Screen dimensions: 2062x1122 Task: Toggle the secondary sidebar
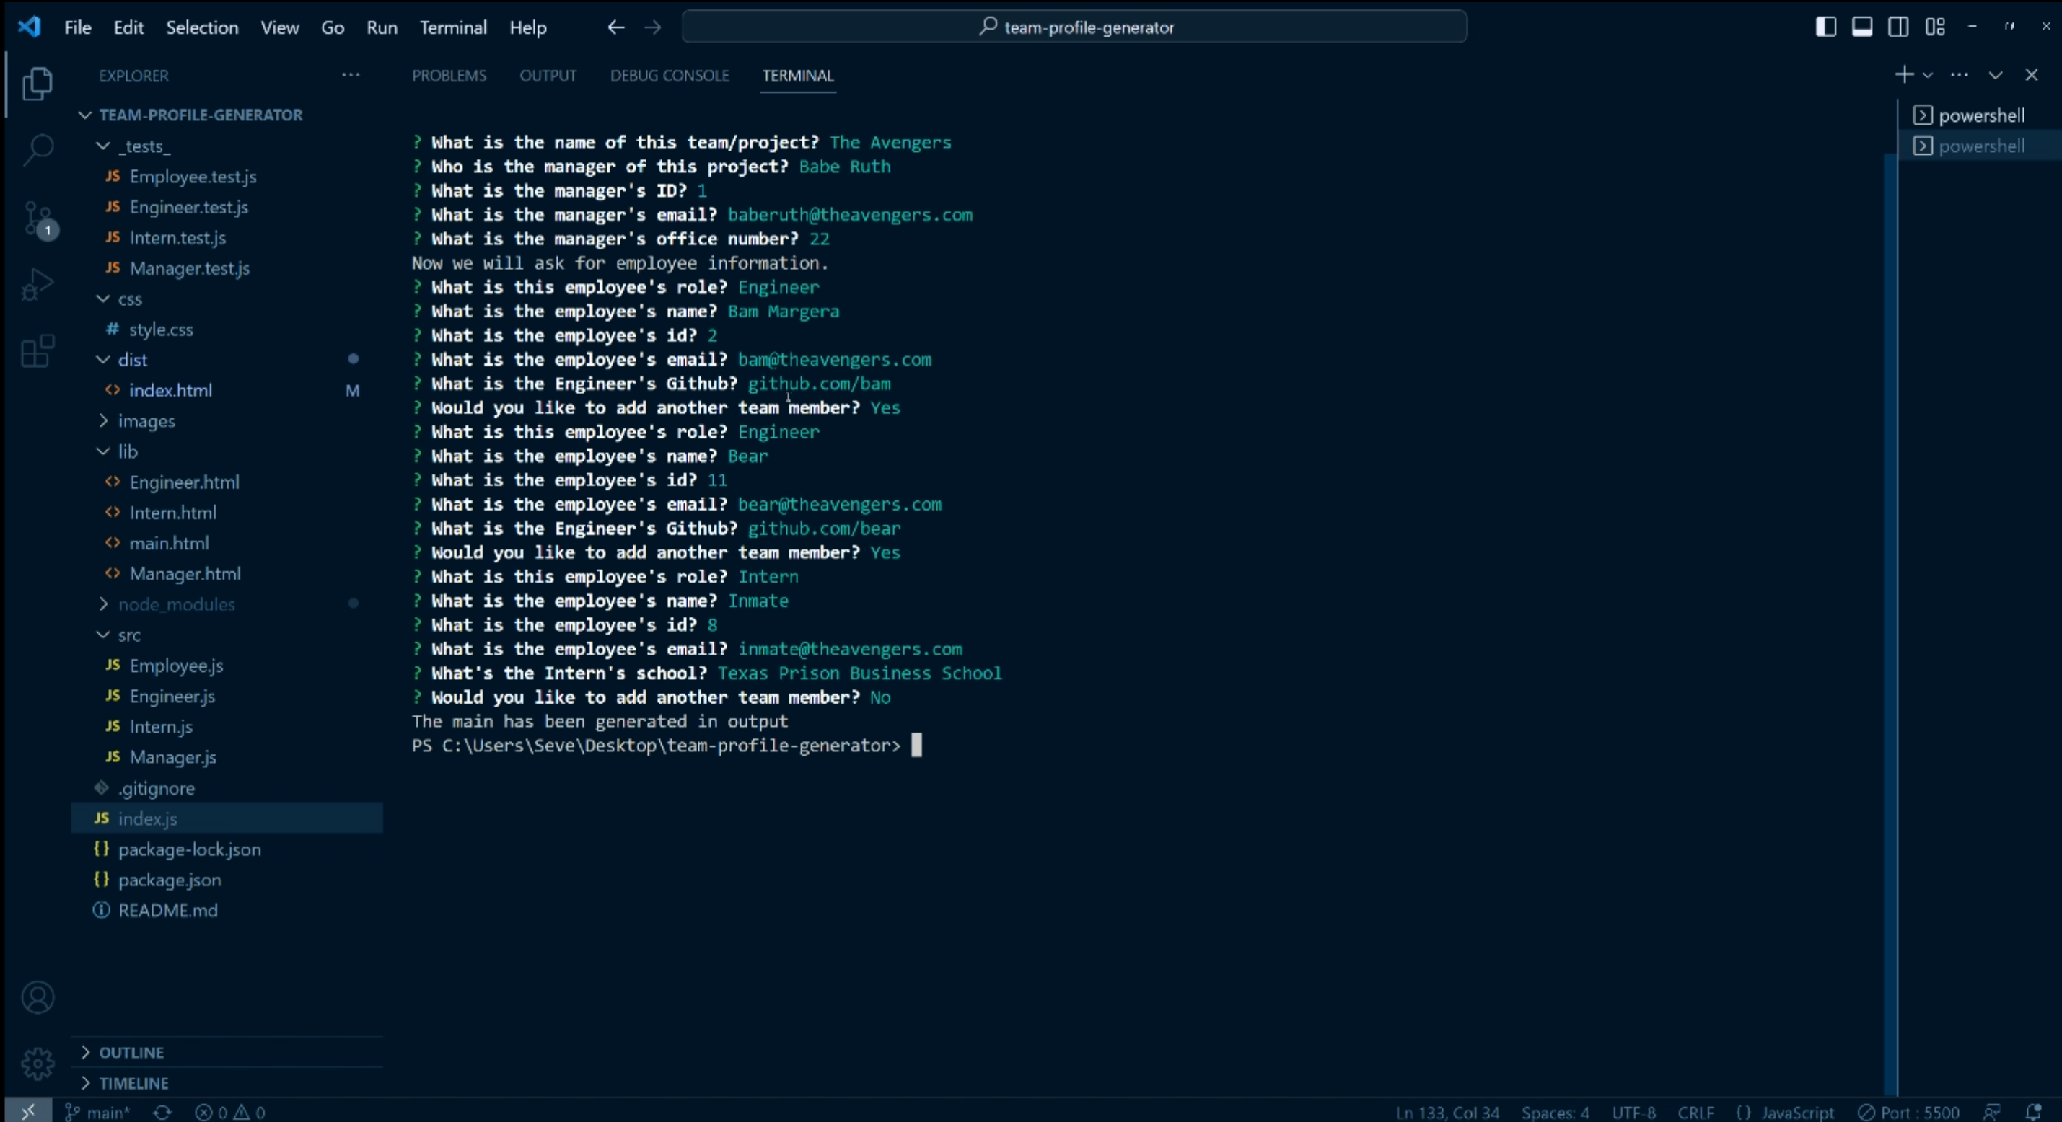click(x=1899, y=26)
